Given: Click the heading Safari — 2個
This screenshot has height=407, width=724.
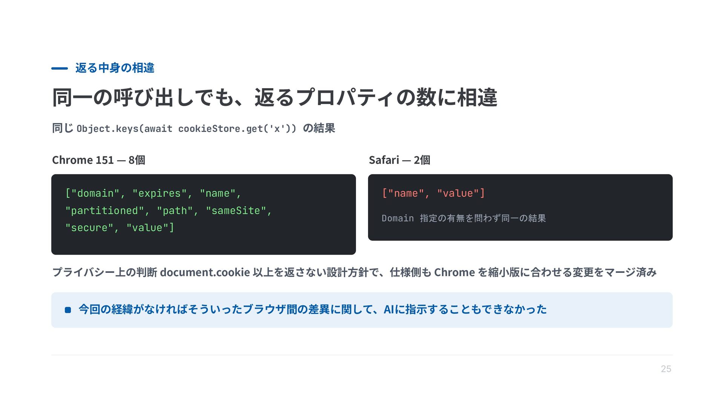Looking at the screenshot, I should pyautogui.click(x=399, y=160).
